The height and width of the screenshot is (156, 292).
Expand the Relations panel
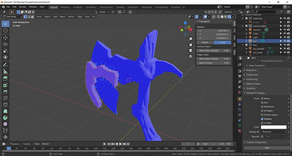click(x=251, y=70)
